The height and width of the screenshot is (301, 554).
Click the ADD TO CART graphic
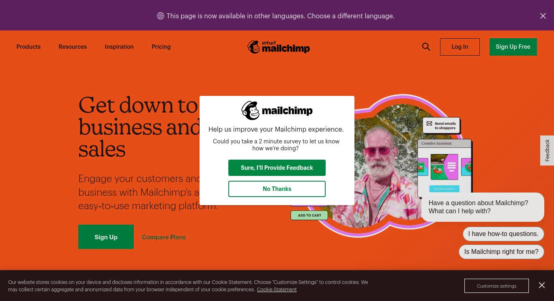309,215
